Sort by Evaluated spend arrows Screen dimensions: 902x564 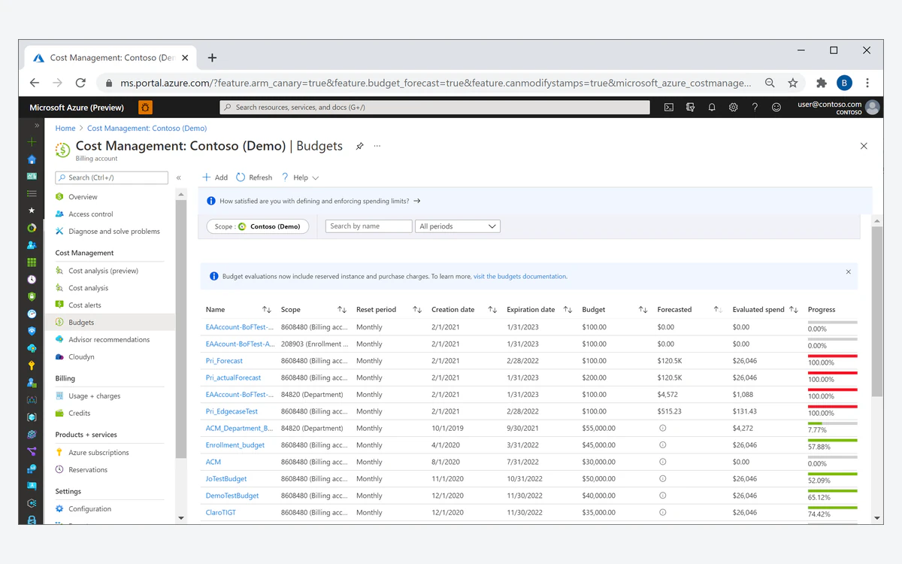tap(794, 310)
